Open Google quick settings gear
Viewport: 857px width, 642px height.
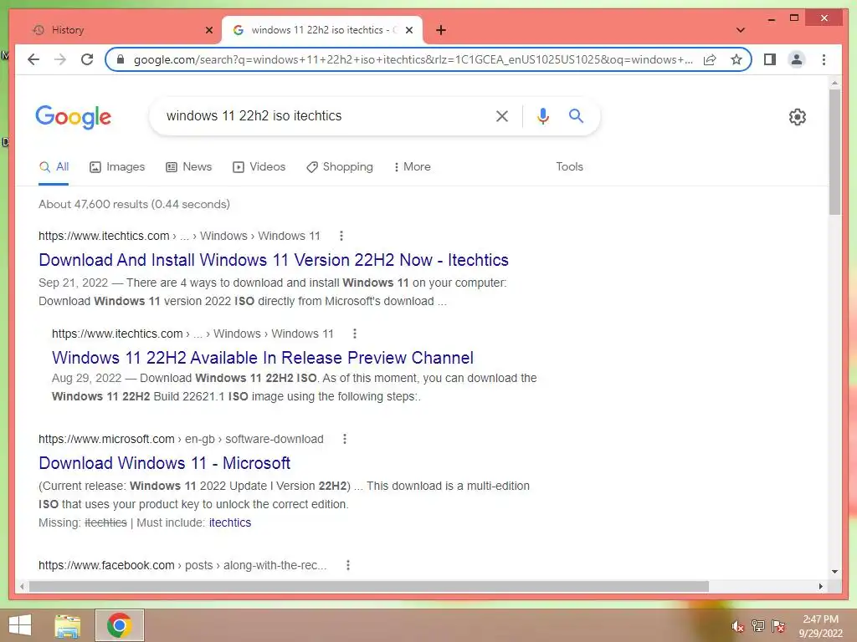click(x=798, y=117)
